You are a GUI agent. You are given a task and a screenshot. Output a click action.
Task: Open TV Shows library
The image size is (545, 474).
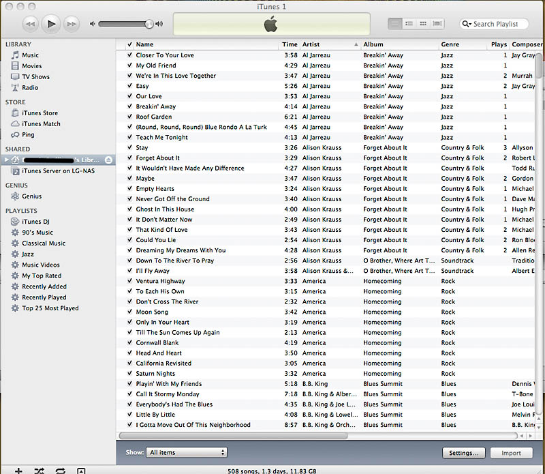(x=35, y=76)
